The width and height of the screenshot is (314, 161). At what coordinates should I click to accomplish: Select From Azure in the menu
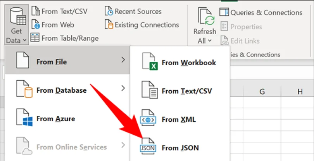click(55, 119)
